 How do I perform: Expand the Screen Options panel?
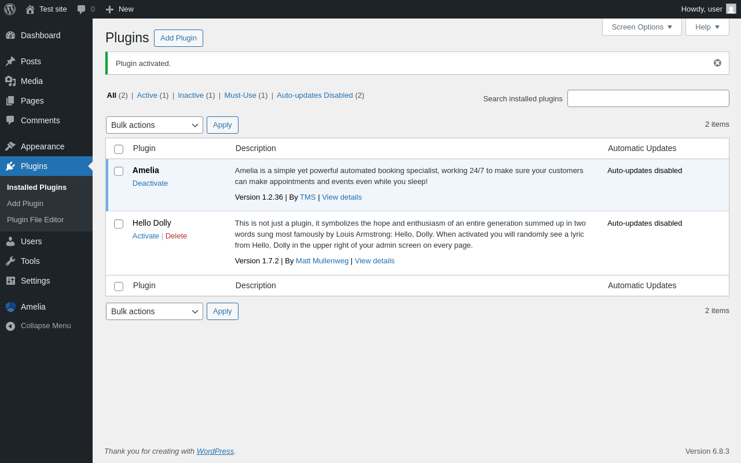coord(641,27)
